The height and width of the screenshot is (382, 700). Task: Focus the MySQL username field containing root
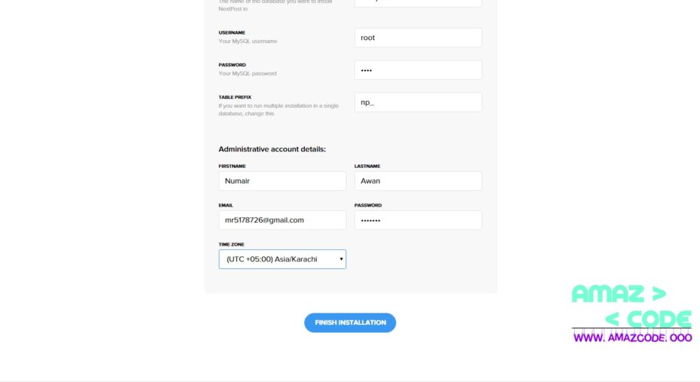tap(418, 38)
